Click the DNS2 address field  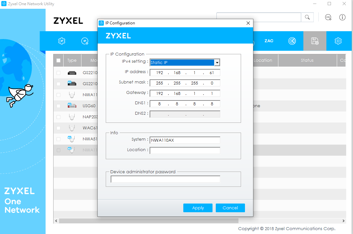point(185,114)
